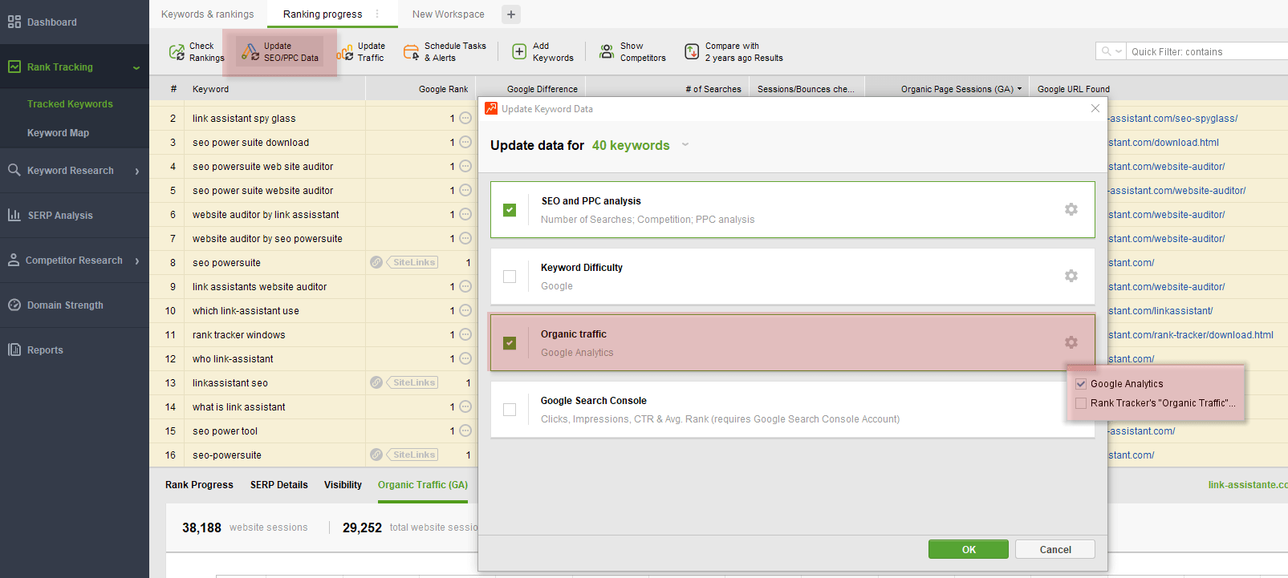Open Tracked Keywords in sidebar

tap(70, 104)
